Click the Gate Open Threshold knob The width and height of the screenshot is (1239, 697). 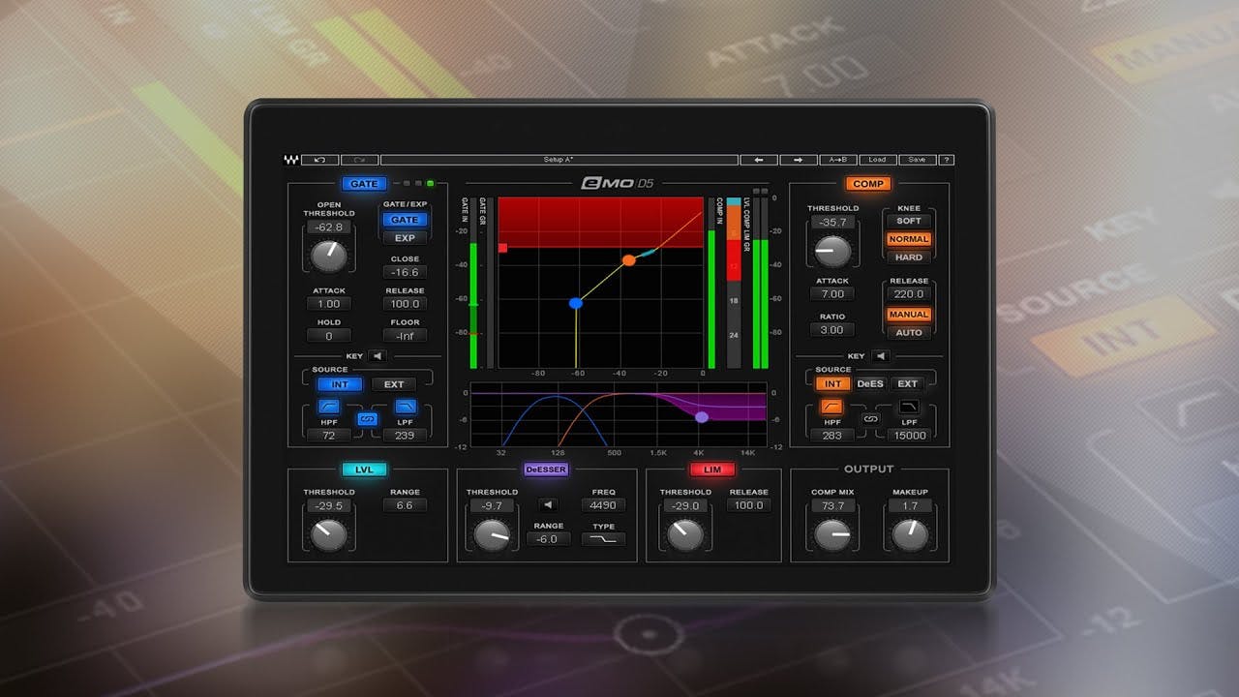pyautogui.click(x=328, y=256)
